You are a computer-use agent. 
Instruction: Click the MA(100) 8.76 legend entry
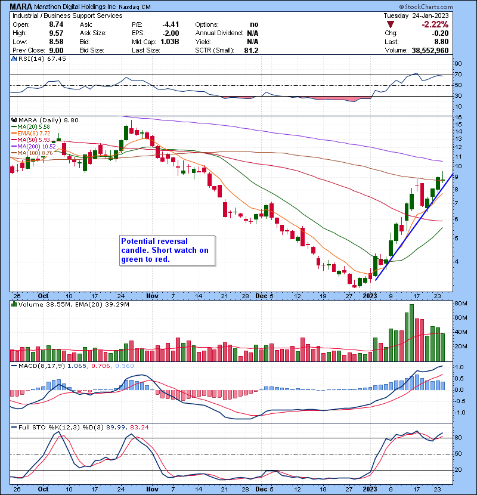[x=32, y=153]
